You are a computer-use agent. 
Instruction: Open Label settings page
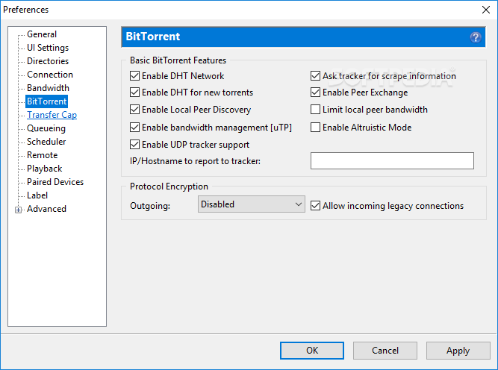(x=37, y=195)
